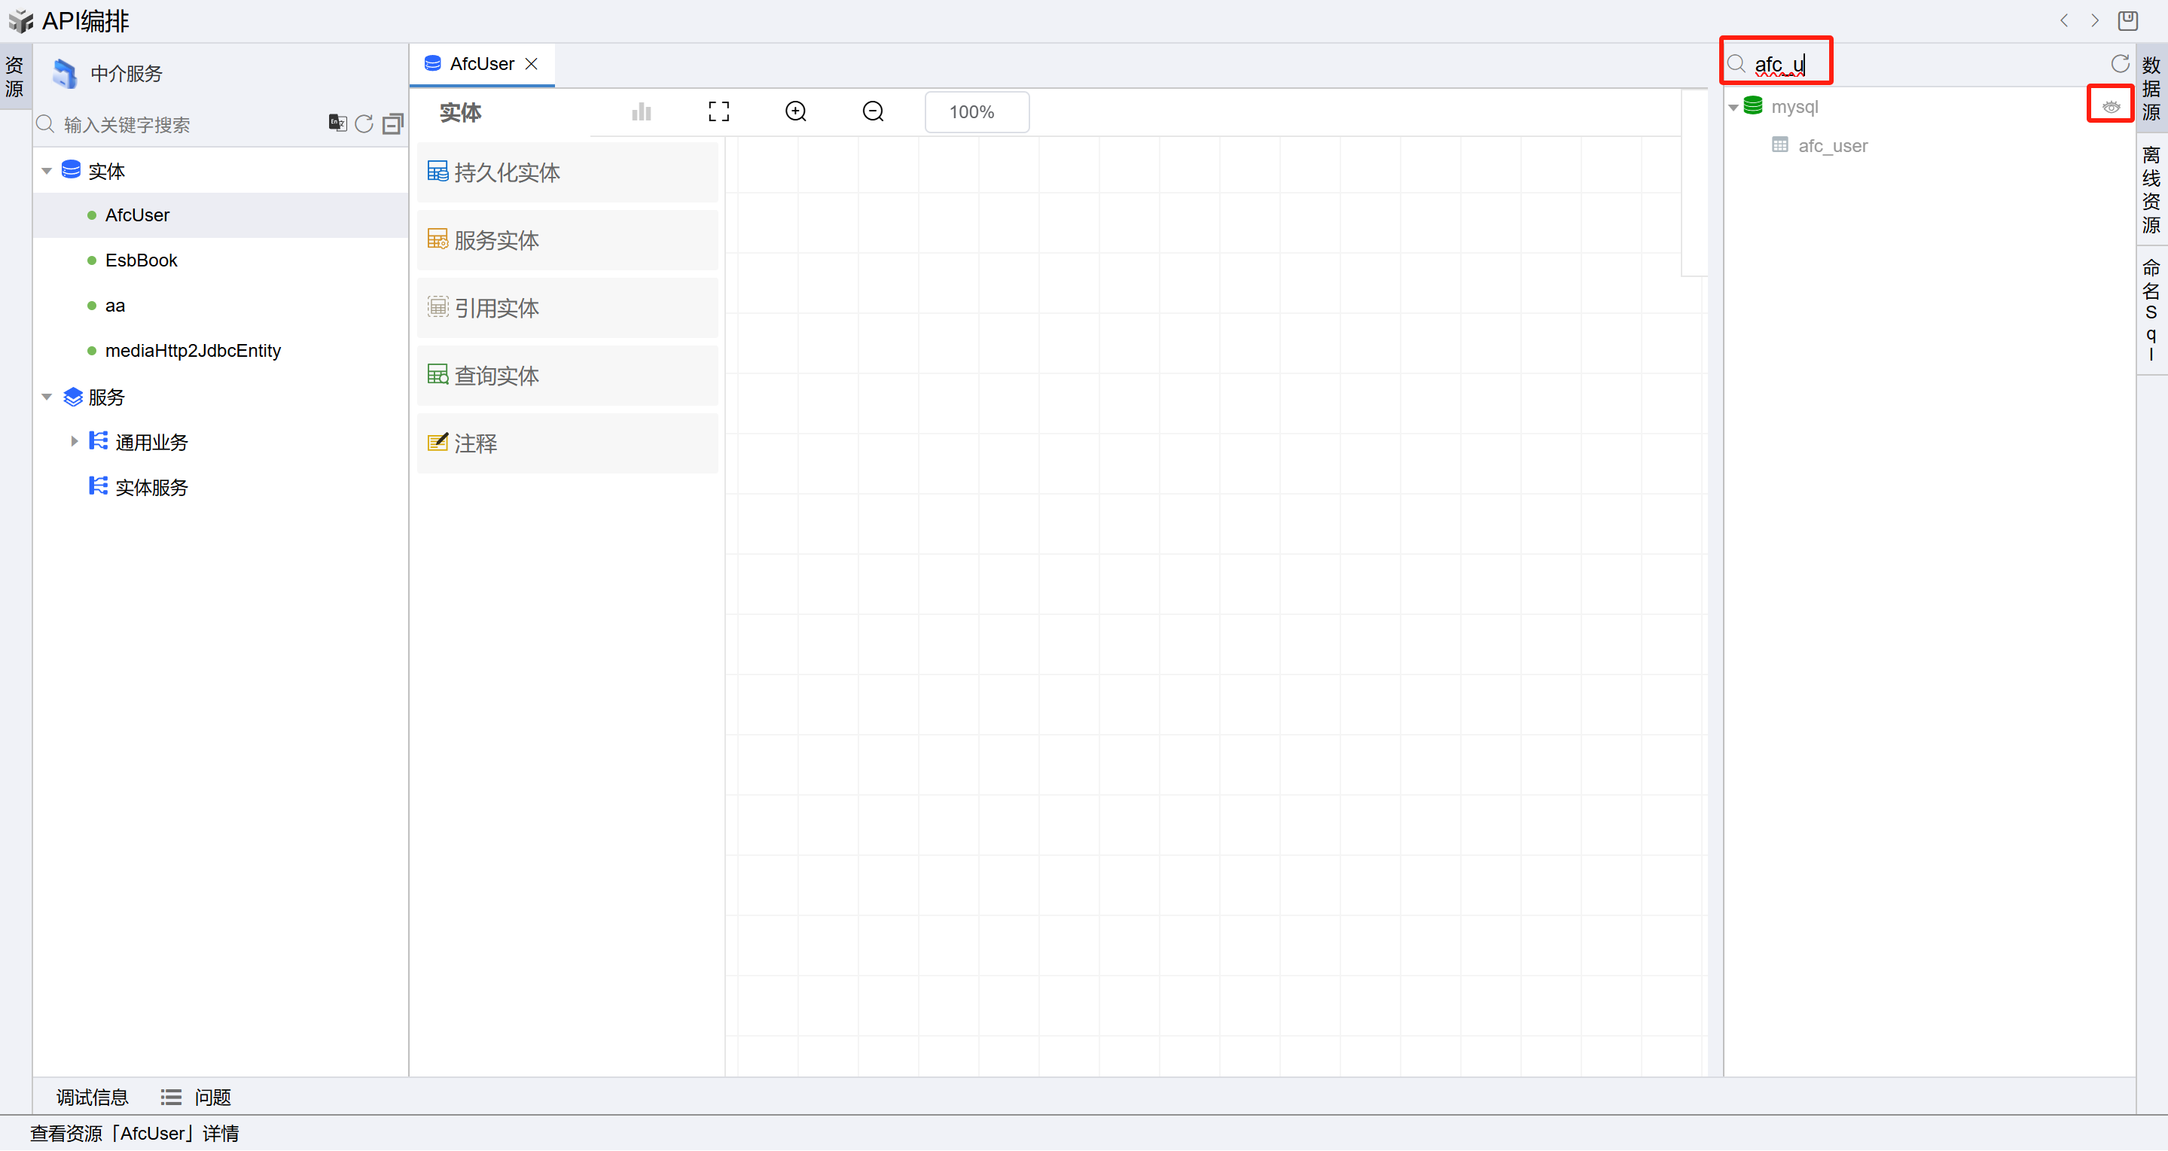Viewport: 2168px width, 1151px height.
Task: Collapse all resource tree nodes icon
Action: tap(392, 123)
